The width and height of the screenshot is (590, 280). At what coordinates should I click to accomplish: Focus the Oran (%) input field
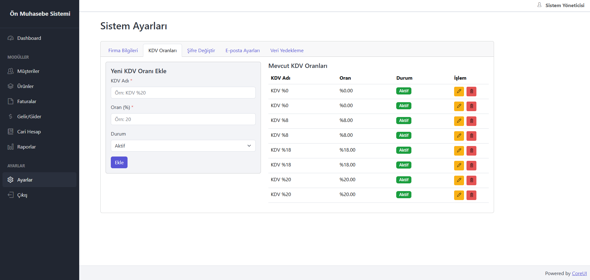[x=183, y=119]
